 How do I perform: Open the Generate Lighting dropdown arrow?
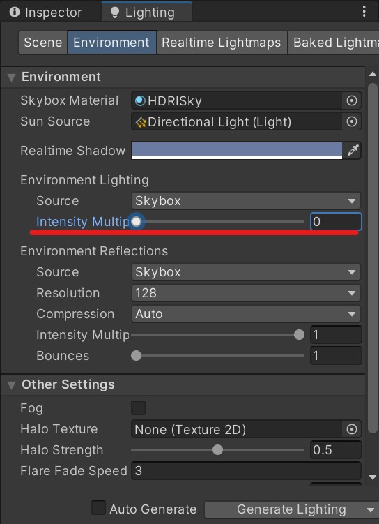(x=370, y=510)
